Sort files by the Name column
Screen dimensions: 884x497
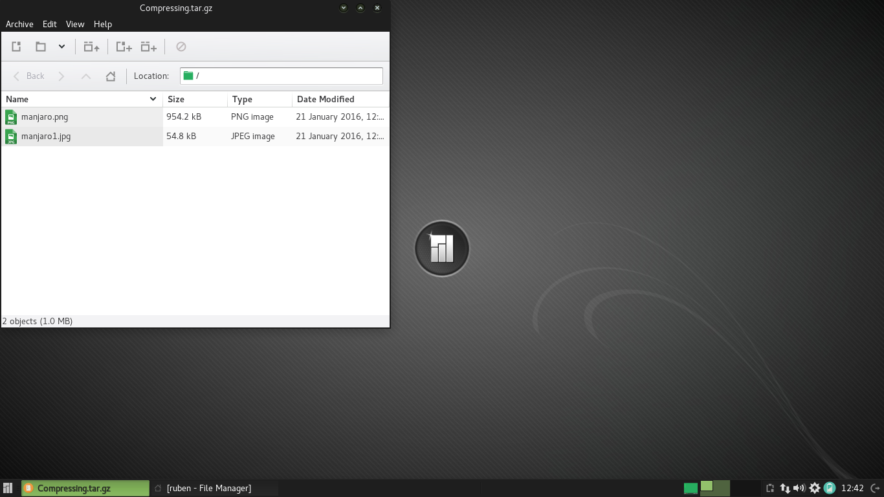[82, 99]
